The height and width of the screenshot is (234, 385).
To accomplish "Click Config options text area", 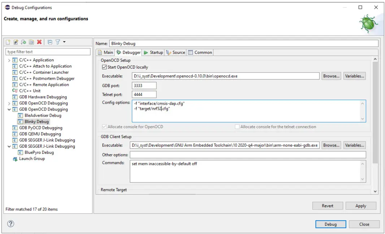I will coord(249,111).
